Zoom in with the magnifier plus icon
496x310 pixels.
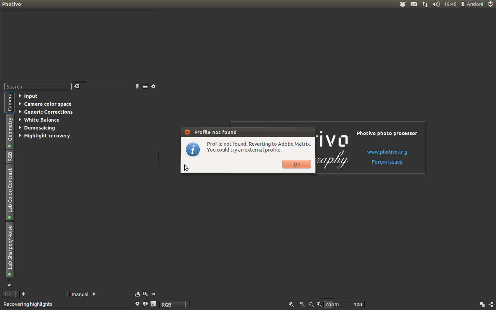point(291,304)
